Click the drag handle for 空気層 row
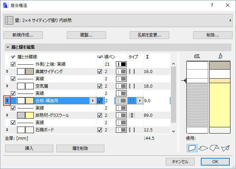The height and width of the screenshot is (169, 236). pos(7,86)
